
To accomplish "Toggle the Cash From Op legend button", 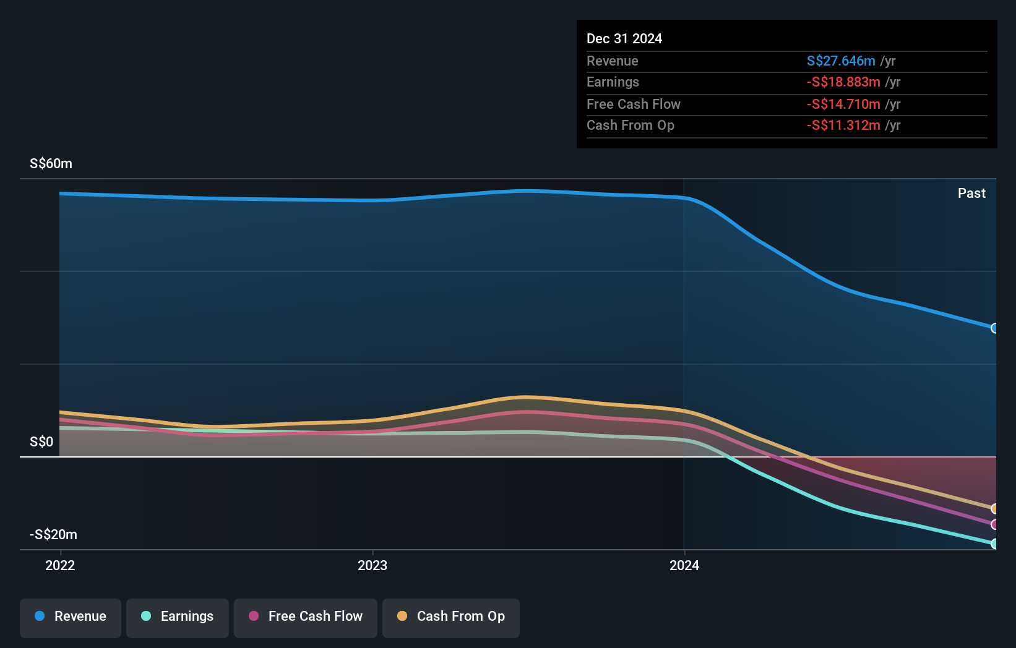I will tap(451, 618).
